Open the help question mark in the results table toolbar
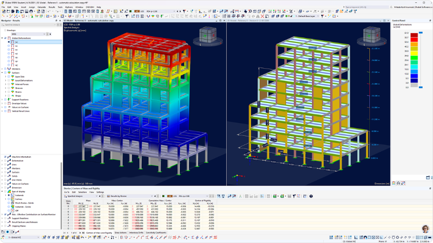The width and height of the screenshot is (433, 243). point(311,196)
